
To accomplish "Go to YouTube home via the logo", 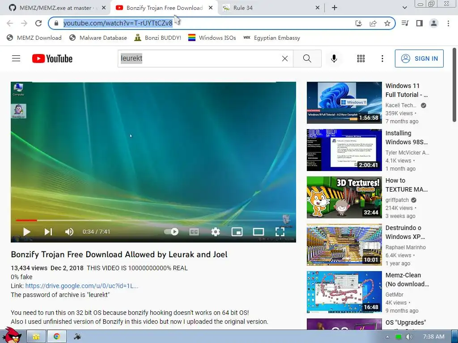I will pyautogui.click(x=52, y=59).
